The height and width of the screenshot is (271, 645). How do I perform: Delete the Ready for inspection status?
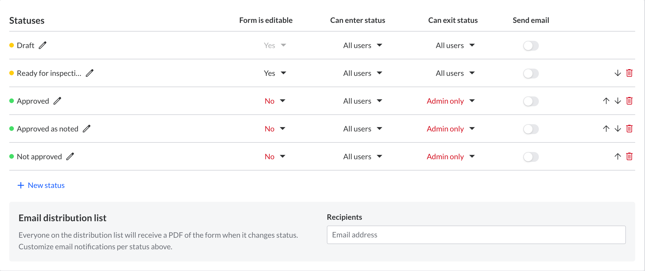(629, 73)
